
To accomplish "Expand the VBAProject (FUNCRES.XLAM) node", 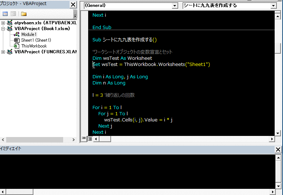I will point(3,52).
